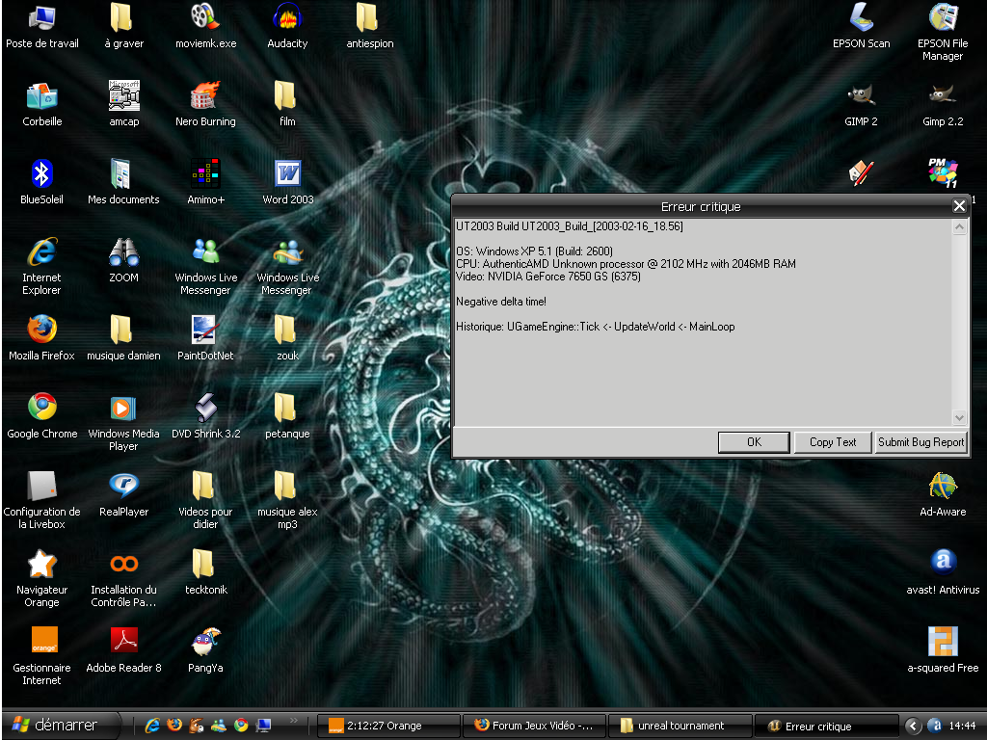Screen dimensions: 987x740
Task: Click OK in Erreur critique dialog
Action: pyautogui.click(x=754, y=442)
